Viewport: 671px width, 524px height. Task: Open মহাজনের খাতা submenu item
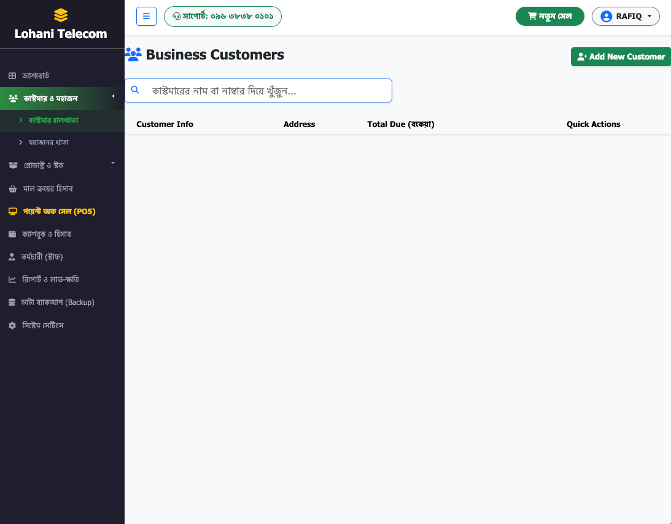click(x=62, y=142)
